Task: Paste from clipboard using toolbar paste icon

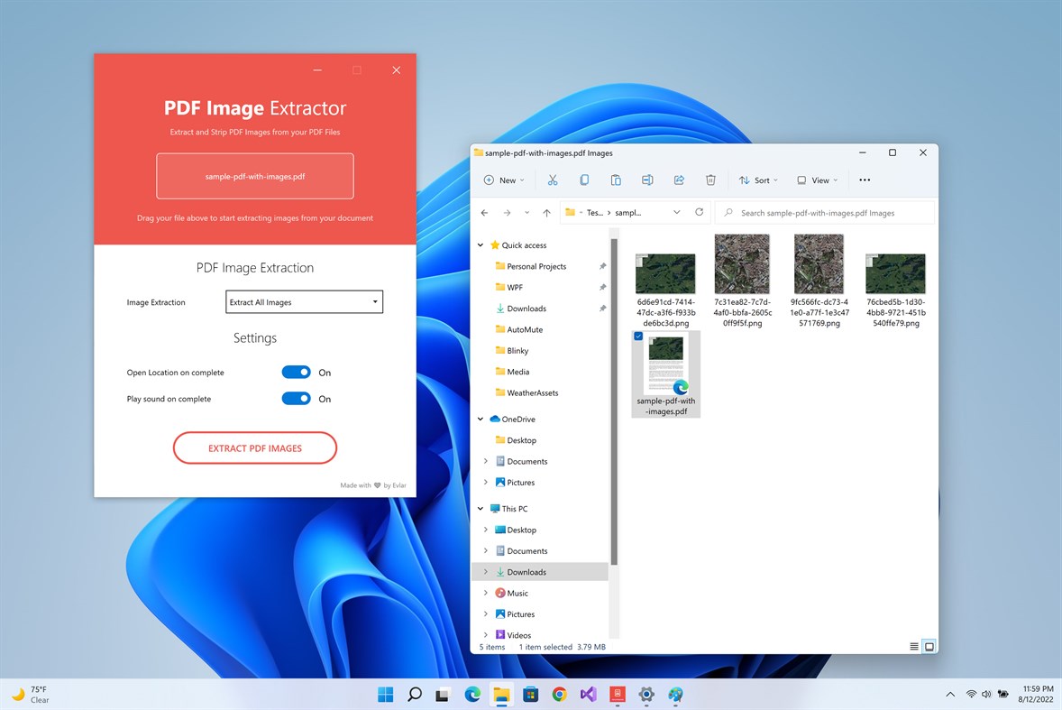Action: pyautogui.click(x=616, y=180)
